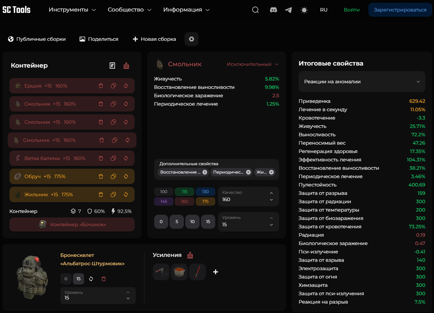Open the Инструменты menu
Screen dimensions: 434x313
click(72, 10)
